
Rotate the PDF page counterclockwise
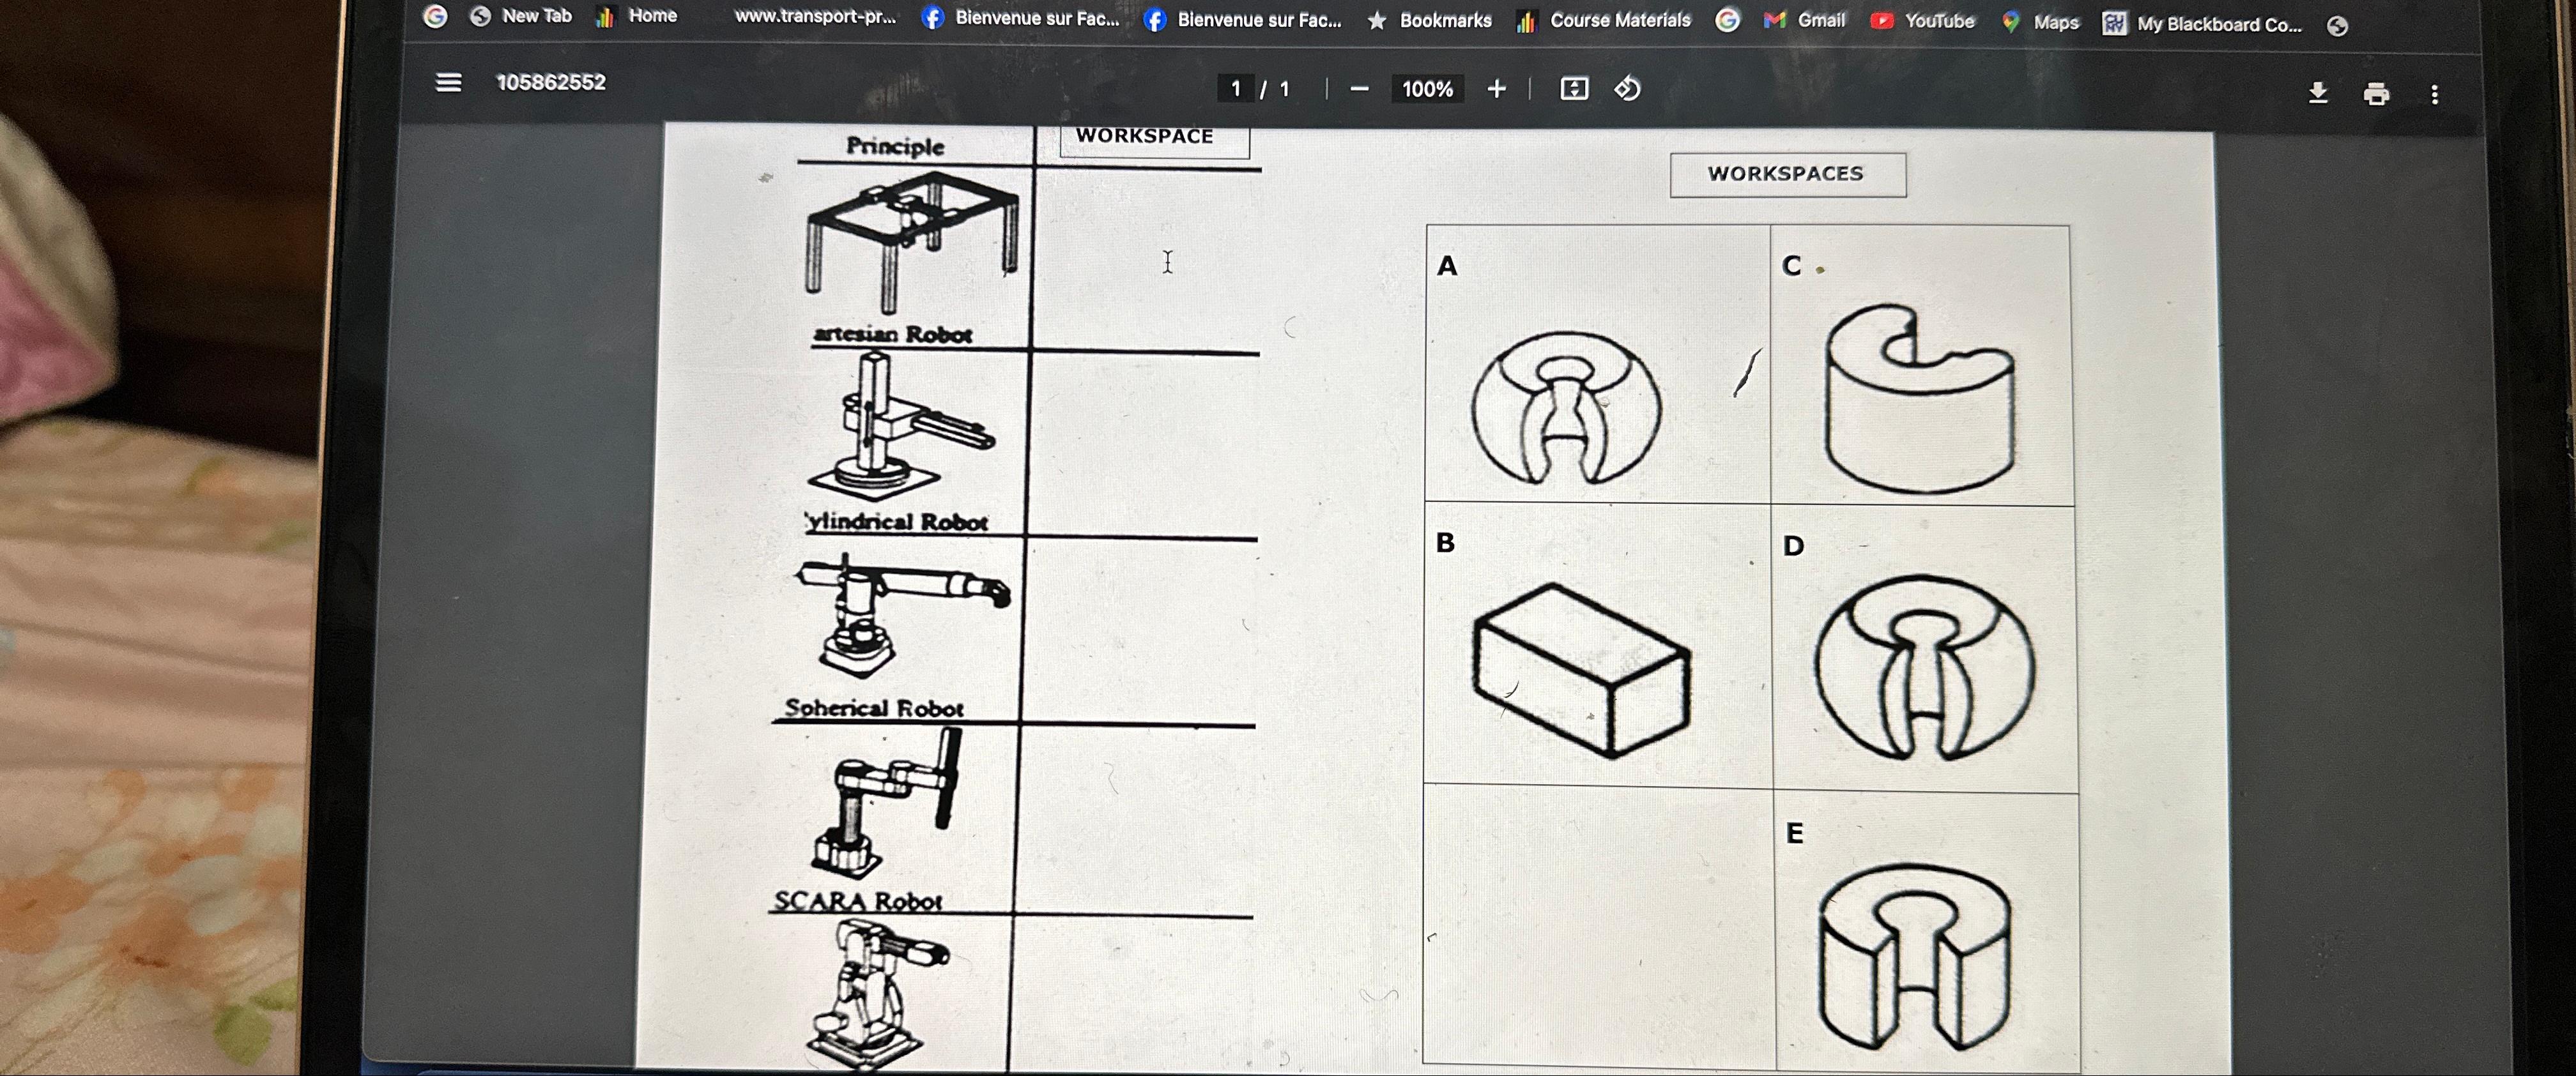pyautogui.click(x=1627, y=89)
